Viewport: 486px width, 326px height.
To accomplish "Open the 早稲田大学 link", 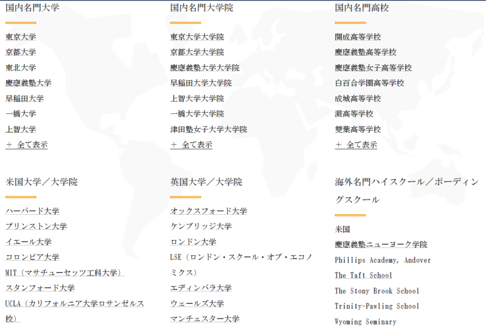I will coord(25,99).
